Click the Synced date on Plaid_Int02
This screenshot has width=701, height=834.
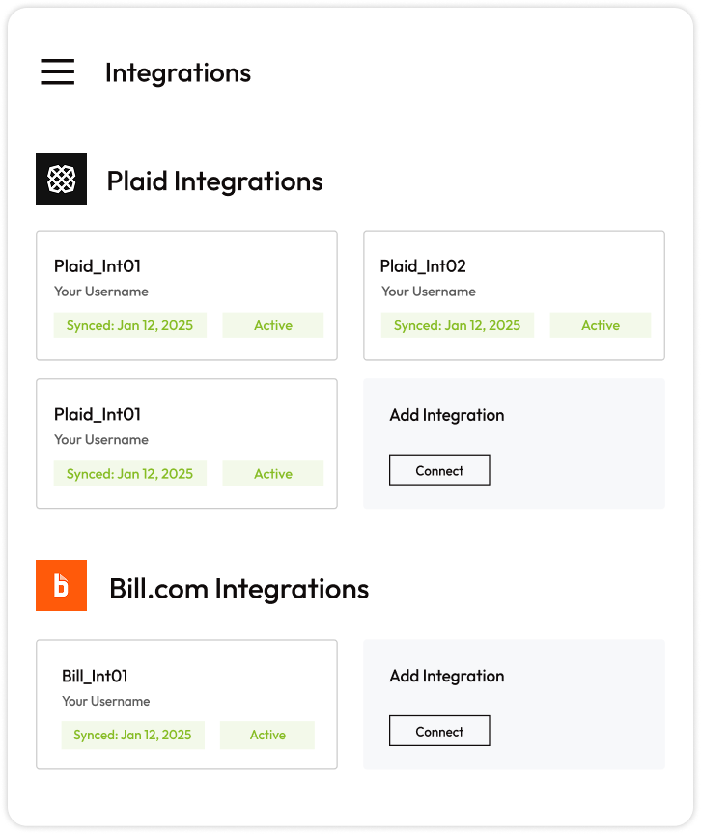pos(458,325)
